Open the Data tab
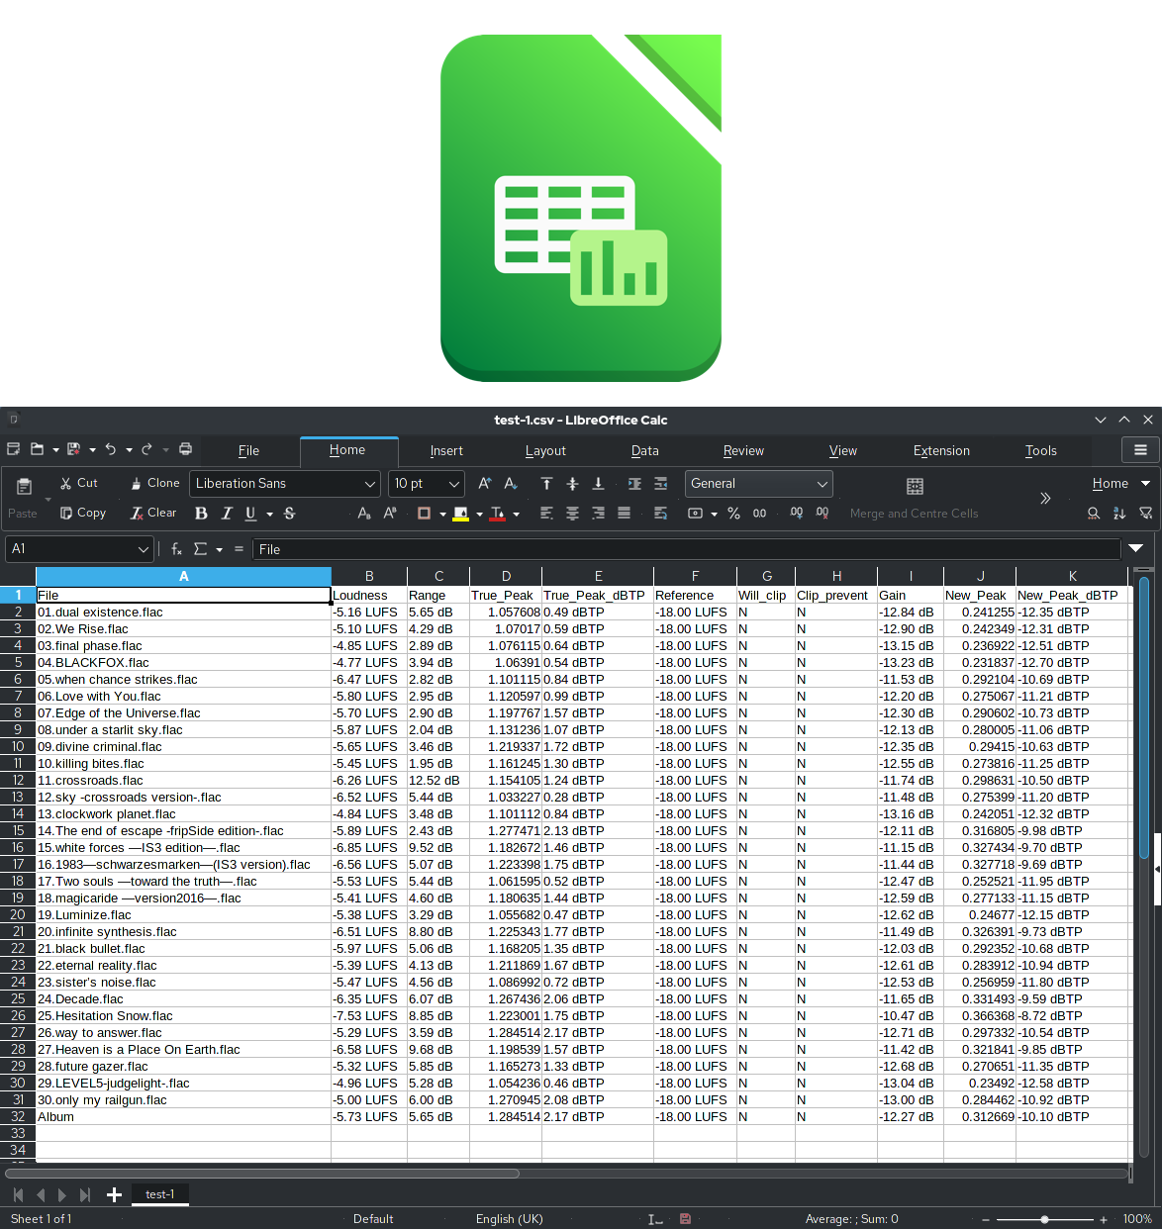Viewport: 1162px width, 1229px height. pyautogui.click(x=644, y=451)
